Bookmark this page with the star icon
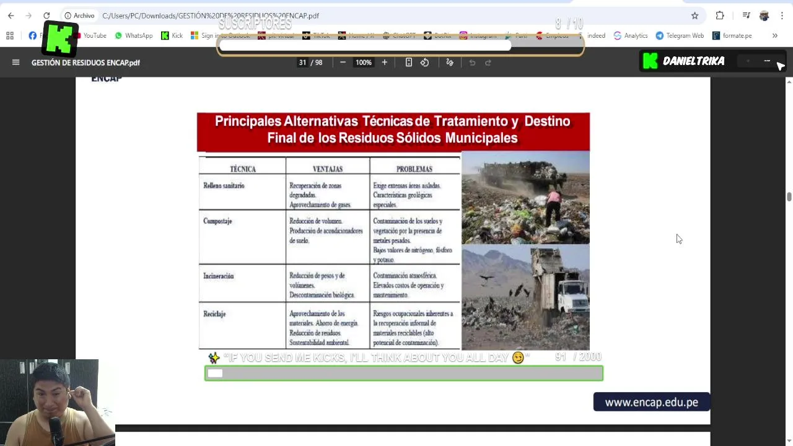The width and height of the screenshot is (793, 446). pyautogui.click(x=694, y=15)
